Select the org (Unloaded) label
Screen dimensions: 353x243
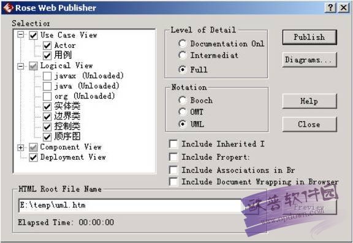pyautogui.click(x=85, y=96)
